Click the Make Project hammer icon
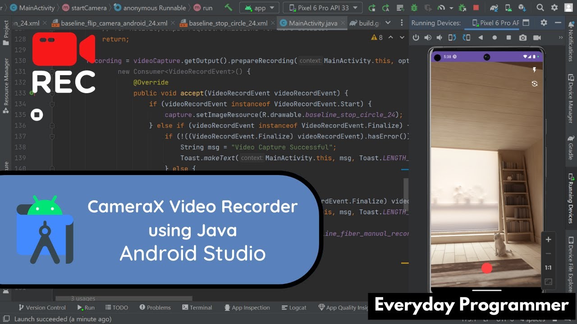This screenshot has width=577, height=324. [229, 8]
